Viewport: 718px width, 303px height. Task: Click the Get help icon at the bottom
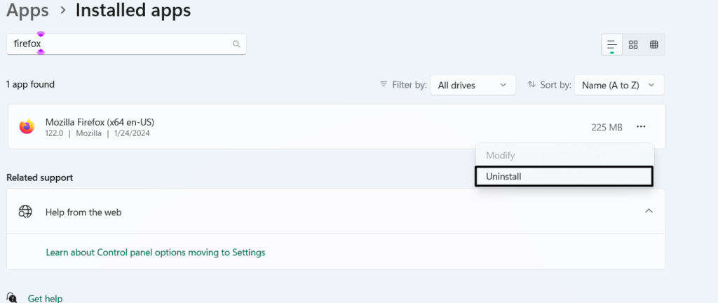tap(11, 298)
